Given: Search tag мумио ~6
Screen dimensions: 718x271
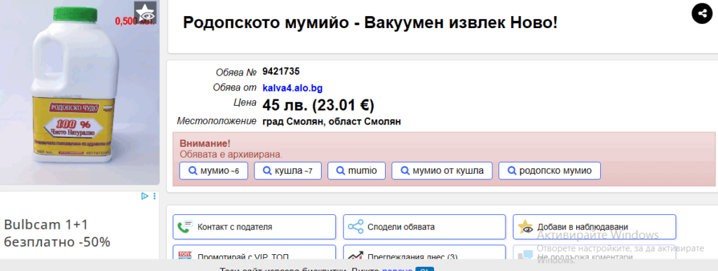Looking at the screenshot, I should [214, 171].
